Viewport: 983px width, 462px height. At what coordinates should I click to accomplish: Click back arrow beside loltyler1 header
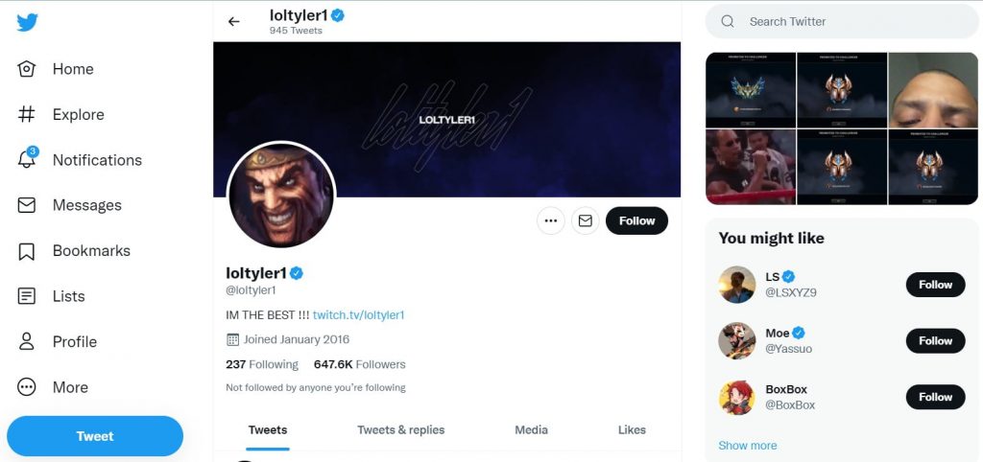pos(234,21)
